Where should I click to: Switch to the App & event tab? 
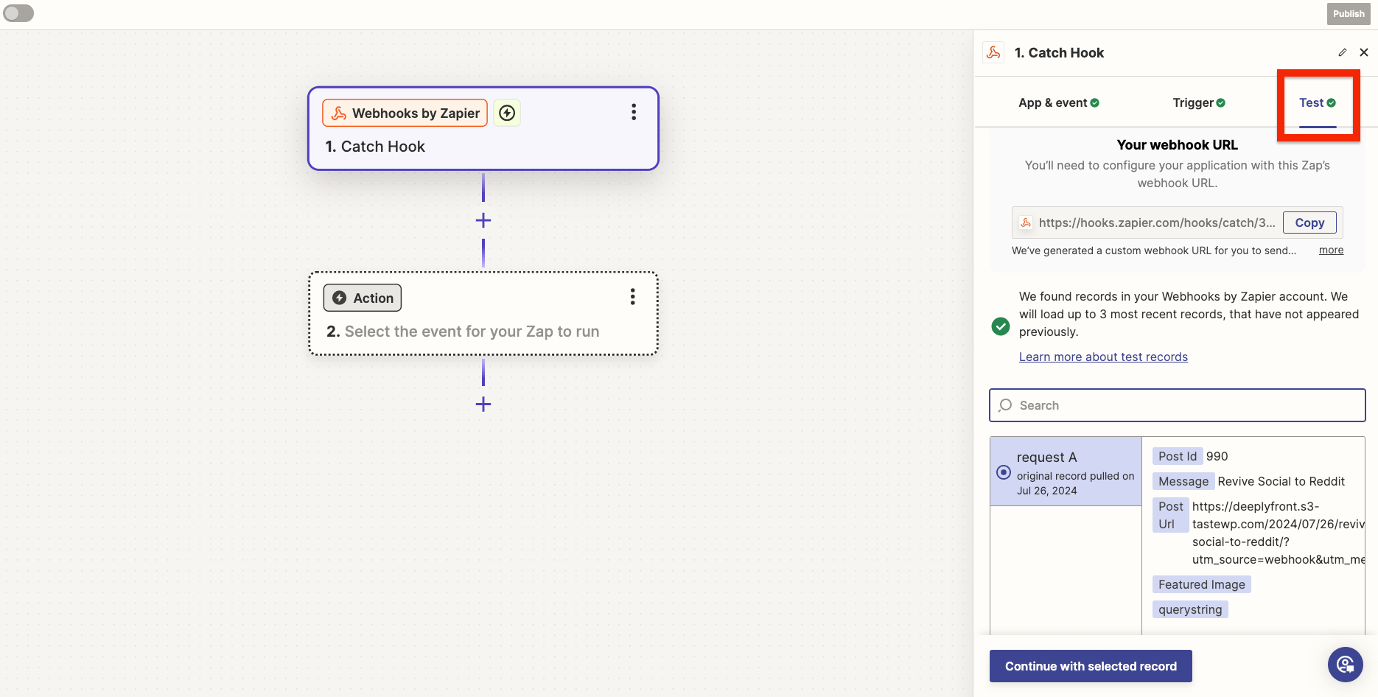(1058, 103)
